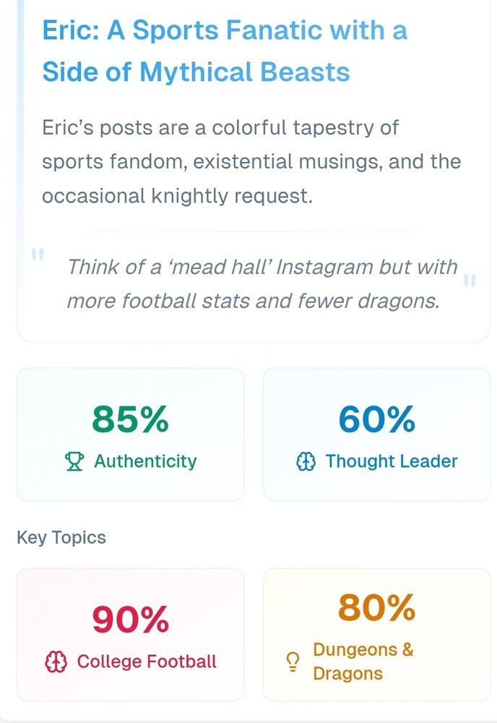Click the opening quotation mark icon

[x=38, y=254]
